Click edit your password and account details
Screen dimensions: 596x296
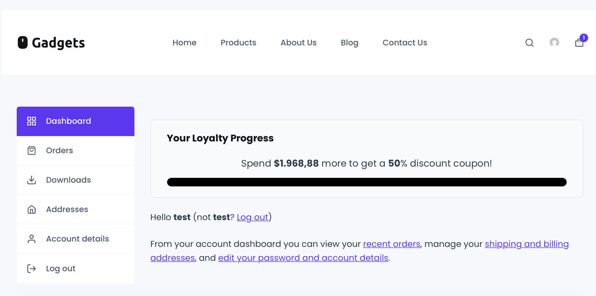click(303, 258)
